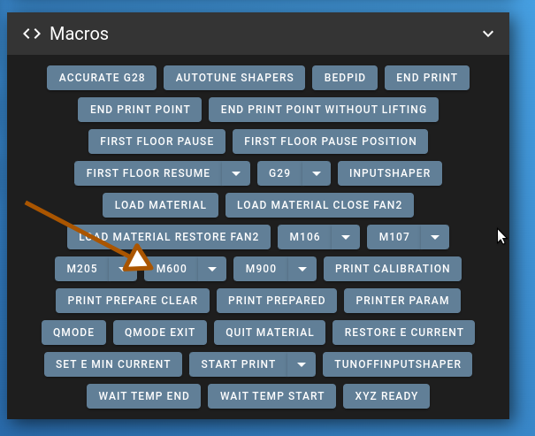Open the M107 parameter dropdown arrow
535x436 pixels.
click(435, 237)
